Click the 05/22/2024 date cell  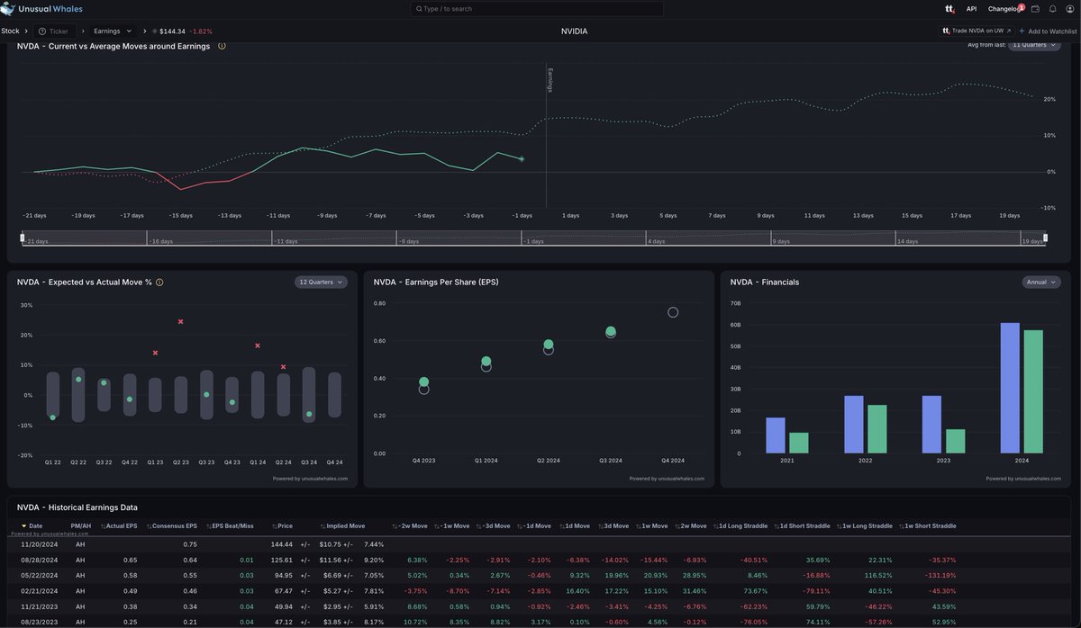click(x=39, y=575)
